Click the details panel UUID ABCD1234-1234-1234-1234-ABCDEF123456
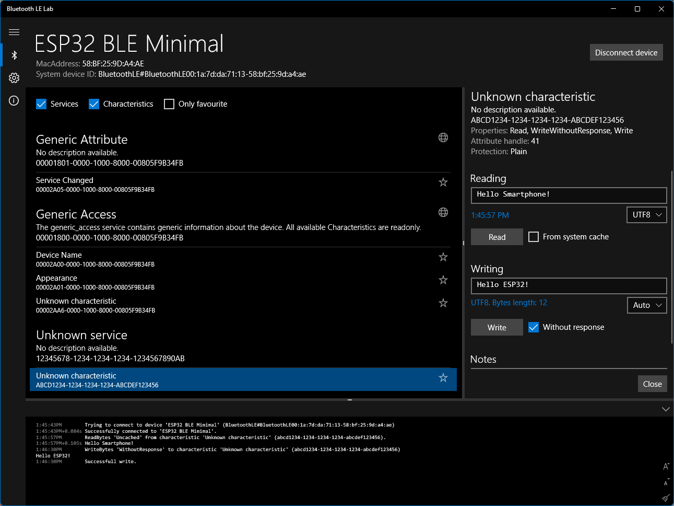 [x=547, y=120]
